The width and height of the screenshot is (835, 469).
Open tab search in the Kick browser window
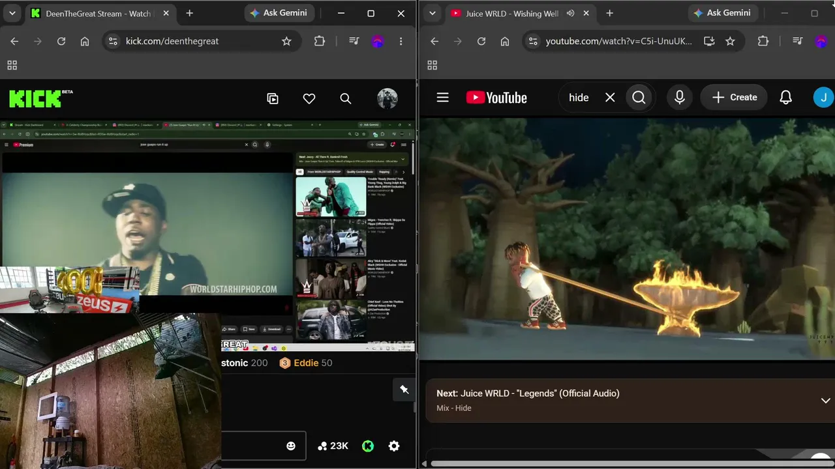12,13
